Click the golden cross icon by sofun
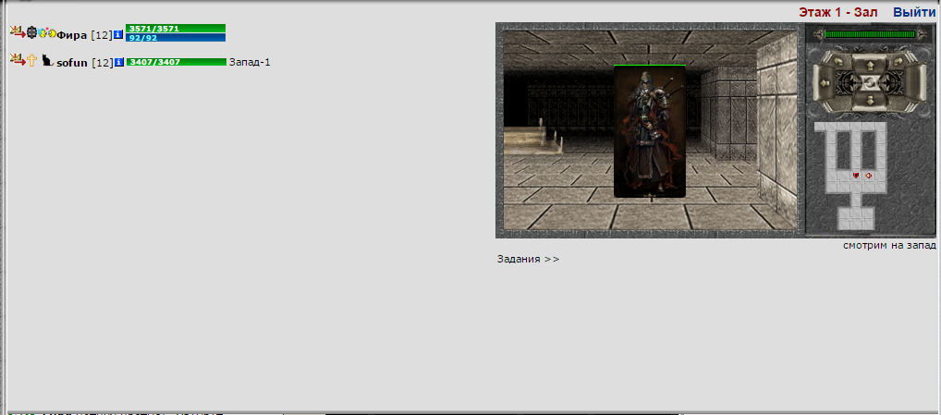 [x=31, y=61]
